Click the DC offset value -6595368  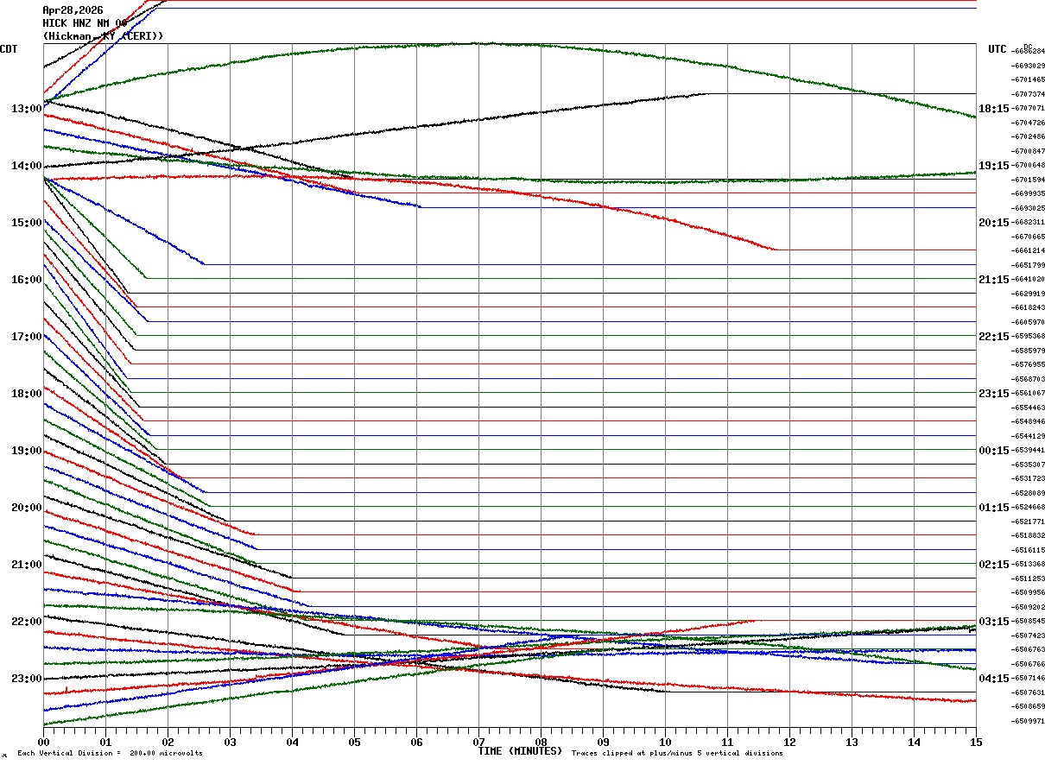(x=1028, y=337)
